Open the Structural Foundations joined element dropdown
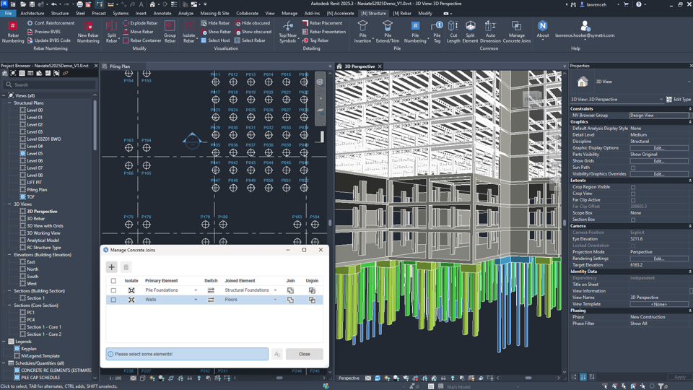Image resolution: width=693 pixels, height=390 pixels. [275, 290]
